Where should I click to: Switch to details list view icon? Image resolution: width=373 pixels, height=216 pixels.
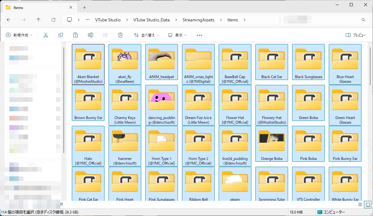[360, 205]
